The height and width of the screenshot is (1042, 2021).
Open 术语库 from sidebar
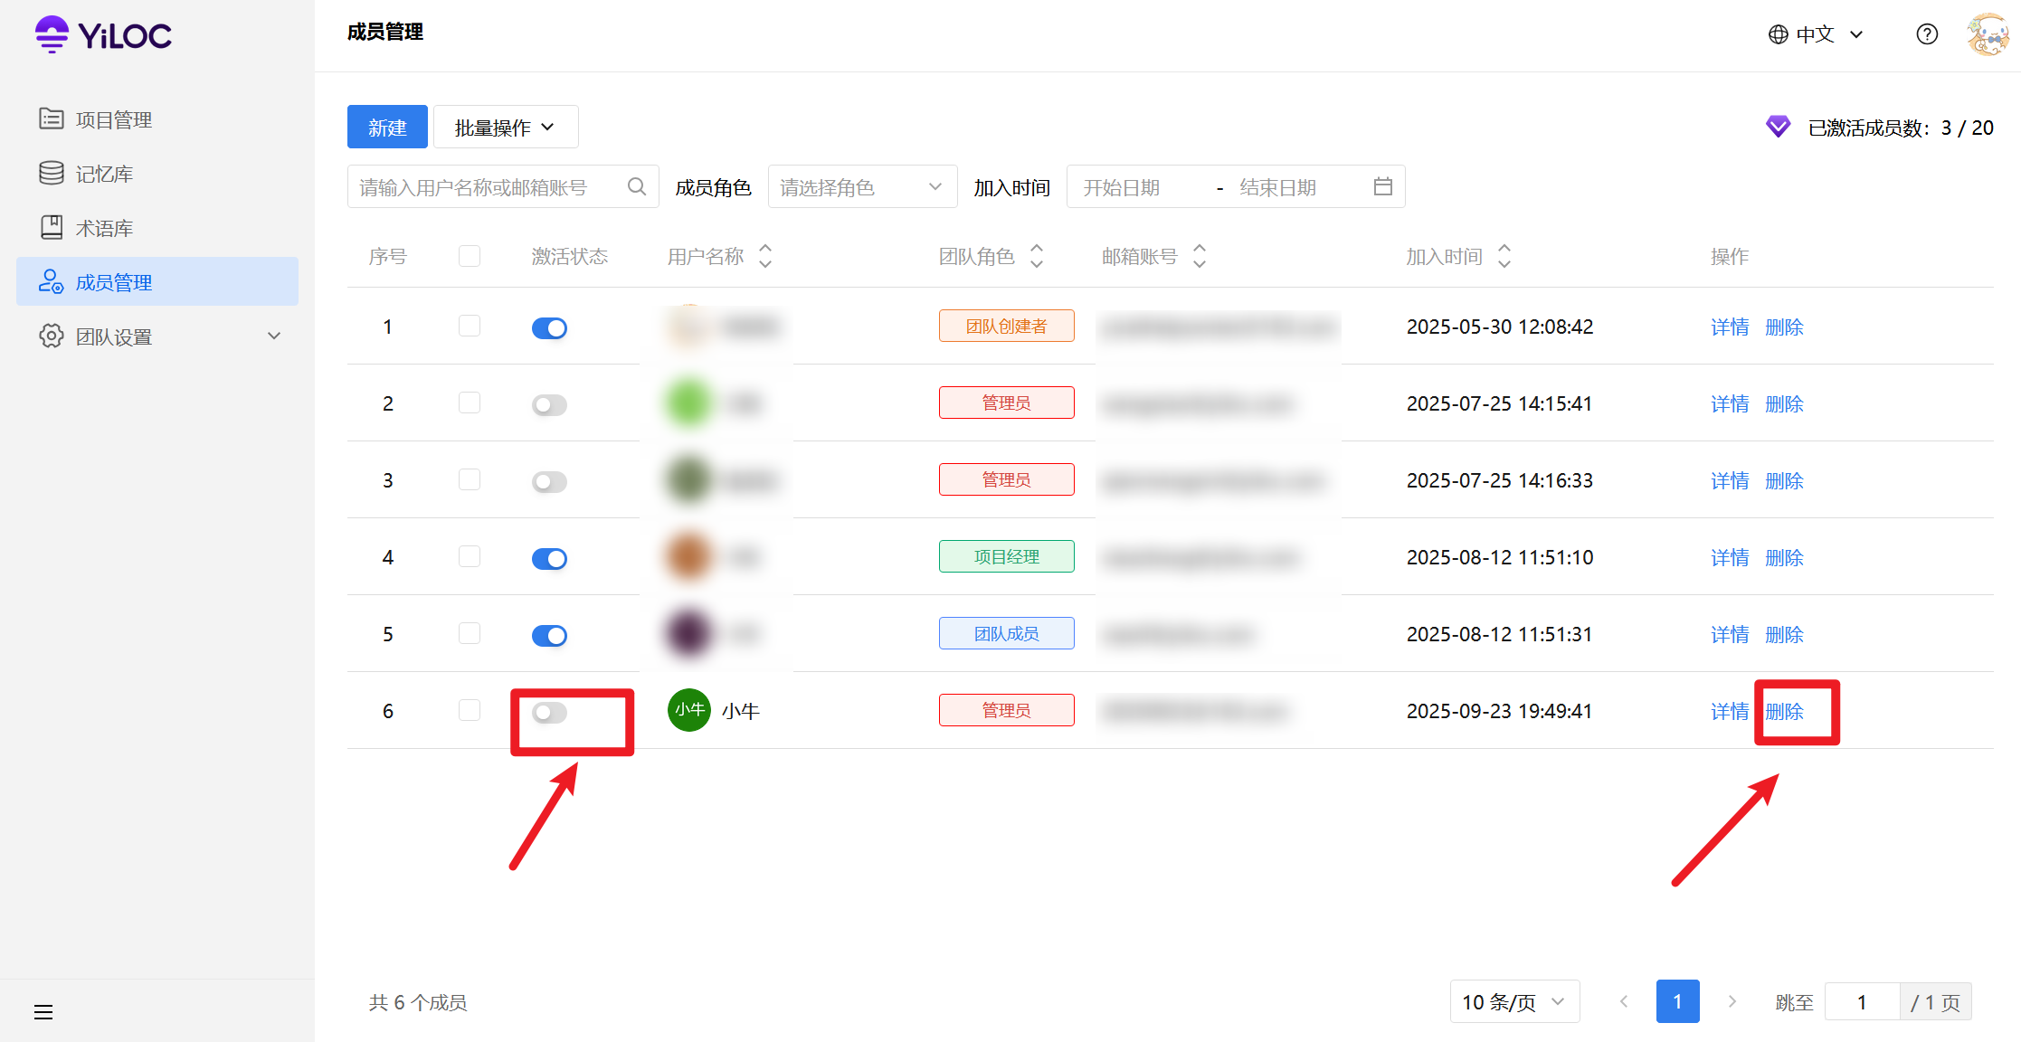104,228
